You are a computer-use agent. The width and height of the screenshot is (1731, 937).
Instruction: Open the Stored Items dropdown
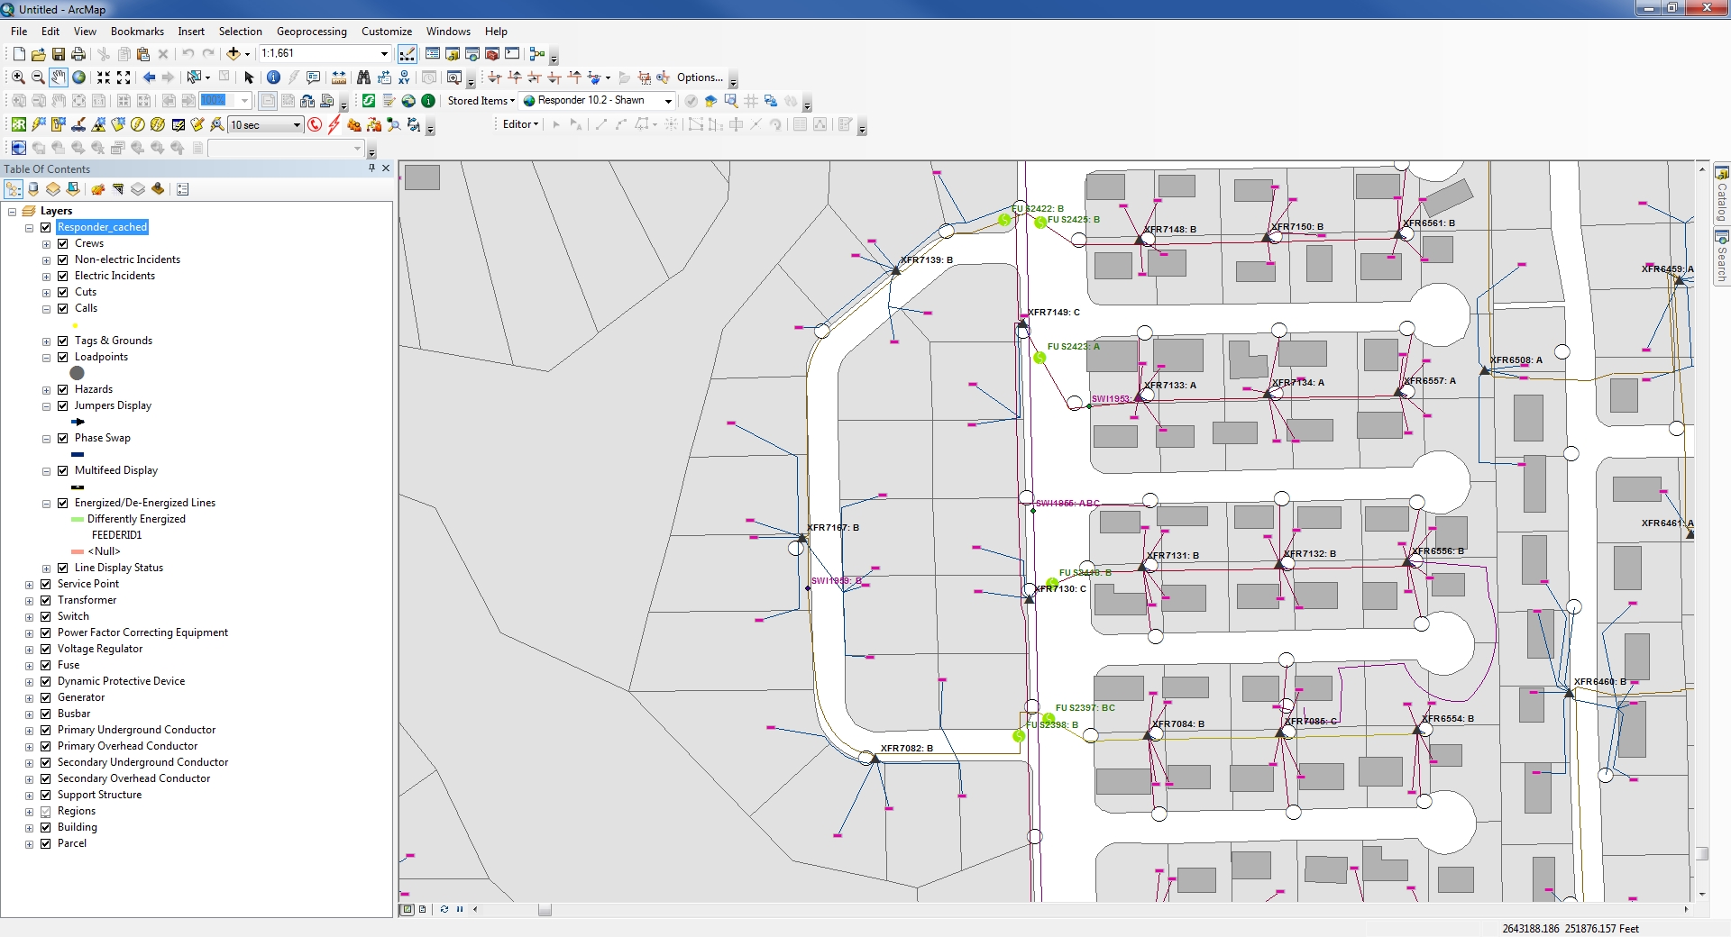coord(481,101)
